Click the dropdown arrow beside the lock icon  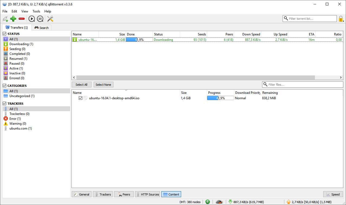343,21
